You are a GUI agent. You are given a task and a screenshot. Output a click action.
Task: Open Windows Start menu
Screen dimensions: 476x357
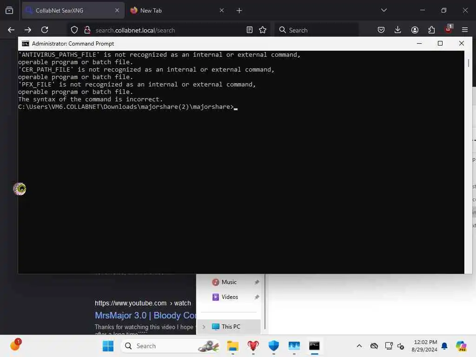point(108,346)
